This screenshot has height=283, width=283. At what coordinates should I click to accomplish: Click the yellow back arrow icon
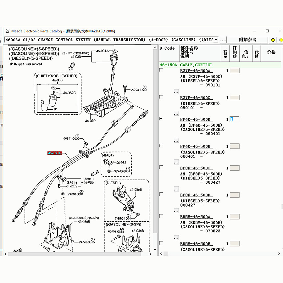pos(273,40)
